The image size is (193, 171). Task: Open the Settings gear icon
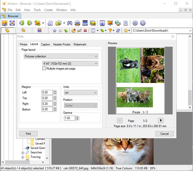tap(135, 23)
